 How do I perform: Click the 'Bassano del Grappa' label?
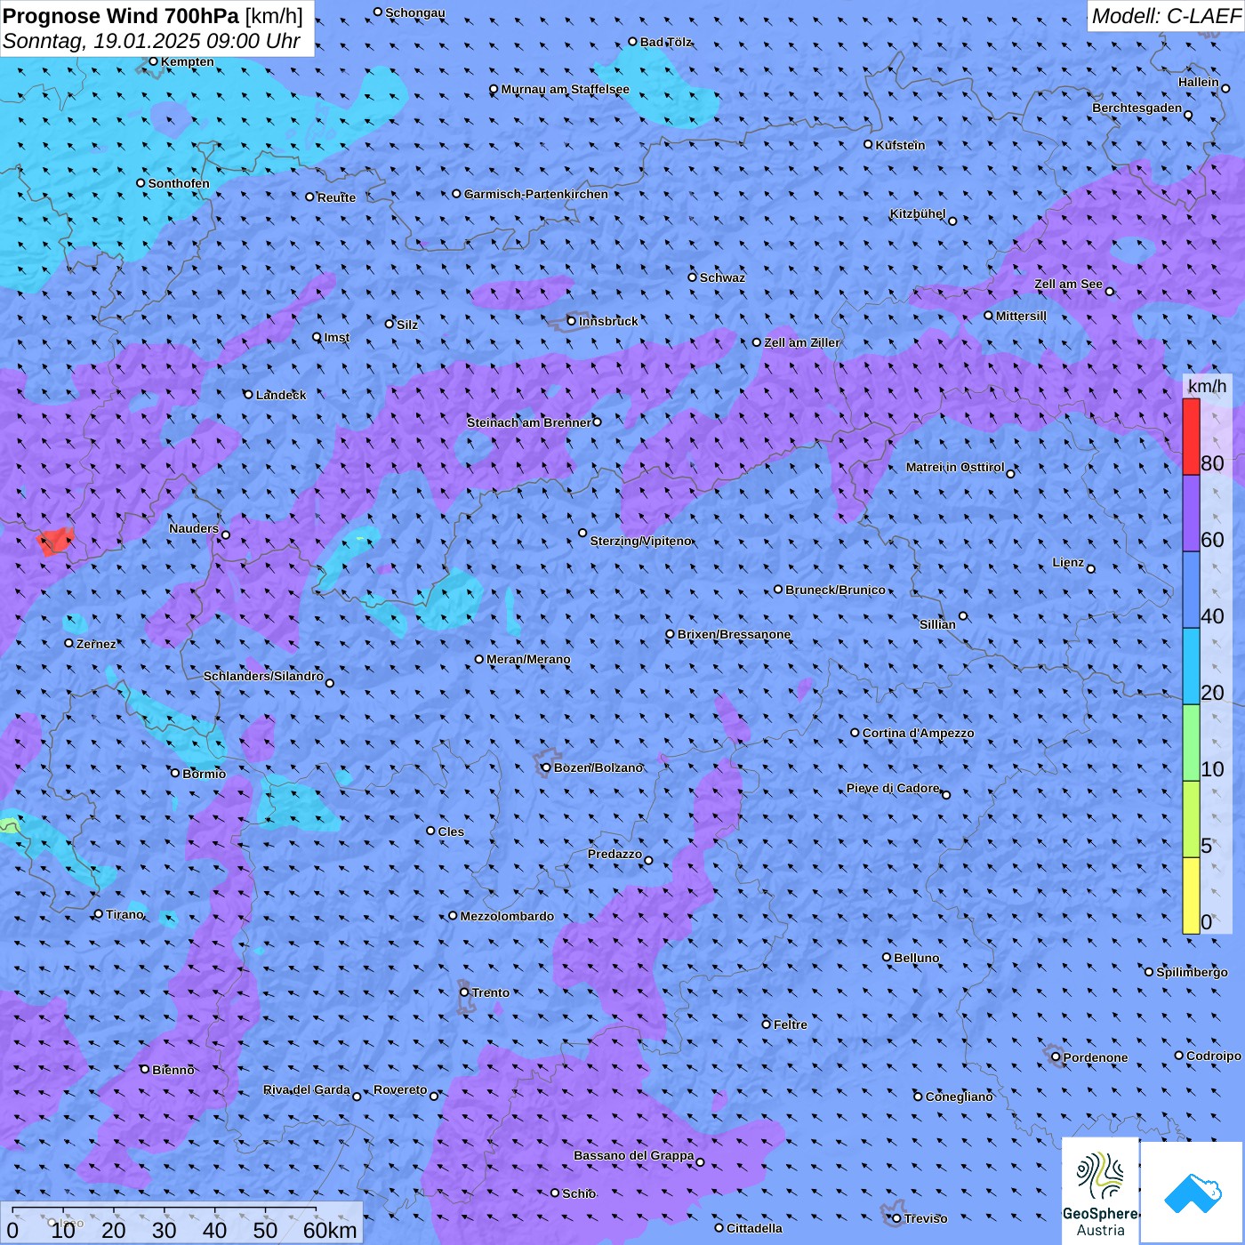click(634, 1155)
